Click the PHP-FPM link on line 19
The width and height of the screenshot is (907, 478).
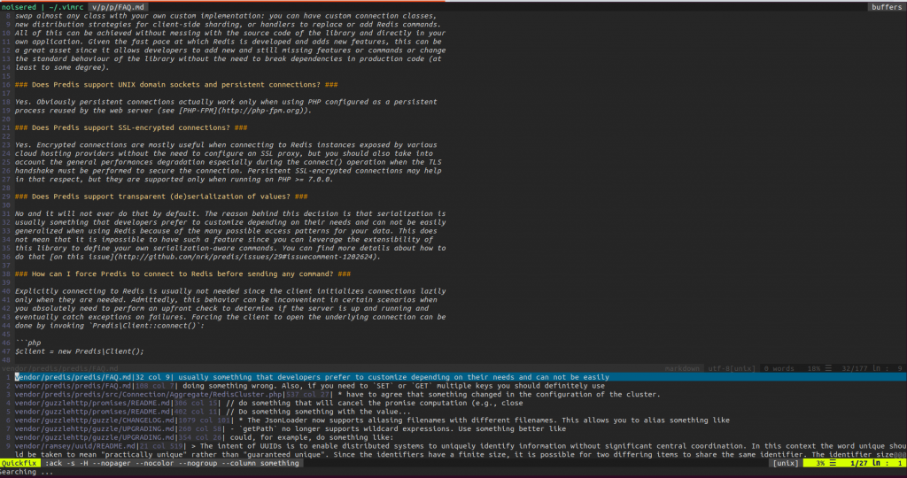tap(243, 111)
